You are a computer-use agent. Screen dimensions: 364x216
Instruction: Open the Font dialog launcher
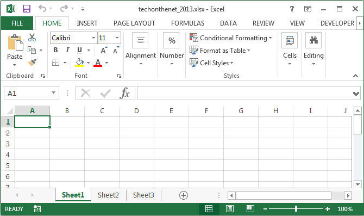120,76
